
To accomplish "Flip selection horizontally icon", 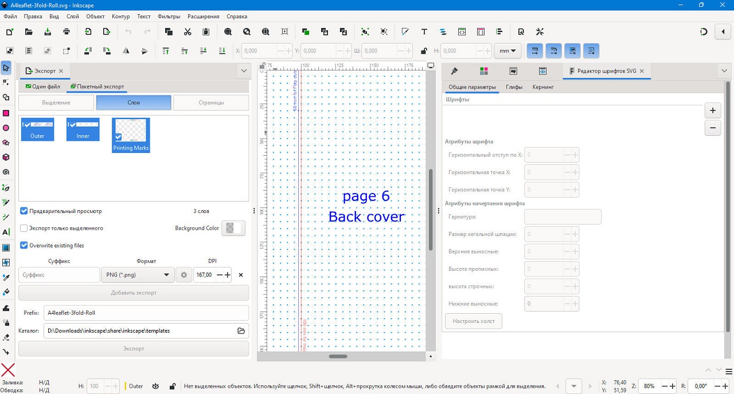I will coord(126,51).
